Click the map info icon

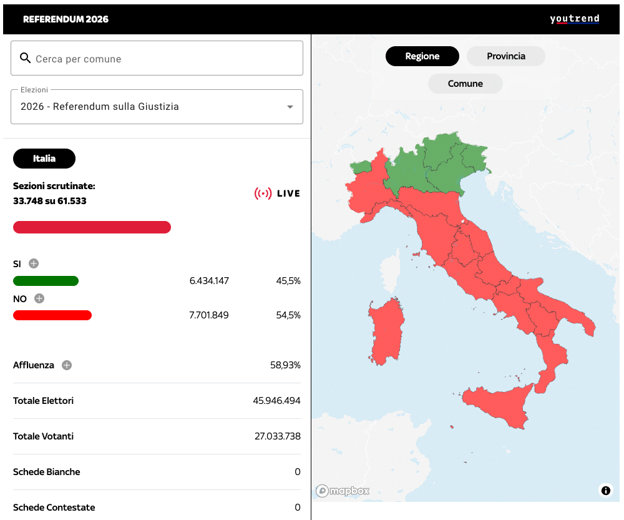pos(605,490)
